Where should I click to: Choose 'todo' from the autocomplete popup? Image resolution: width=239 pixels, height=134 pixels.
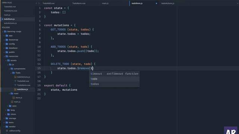114,79
